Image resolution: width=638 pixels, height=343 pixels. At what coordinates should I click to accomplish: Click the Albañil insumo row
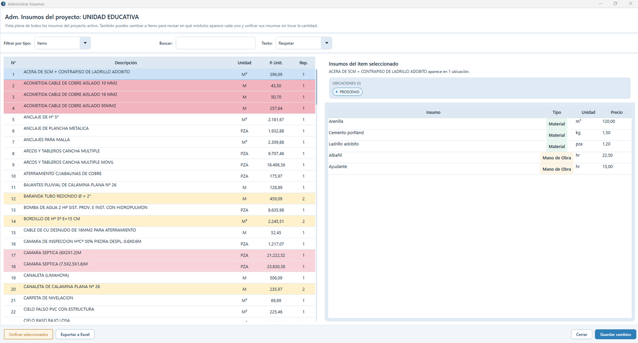click(480, 157)
